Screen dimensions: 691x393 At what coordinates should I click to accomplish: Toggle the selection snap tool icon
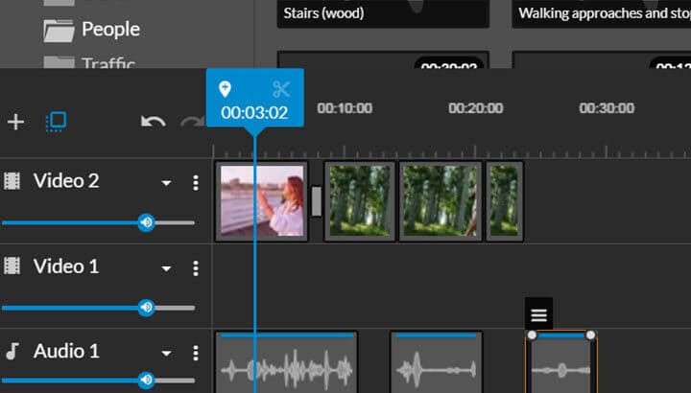[57, 122]
